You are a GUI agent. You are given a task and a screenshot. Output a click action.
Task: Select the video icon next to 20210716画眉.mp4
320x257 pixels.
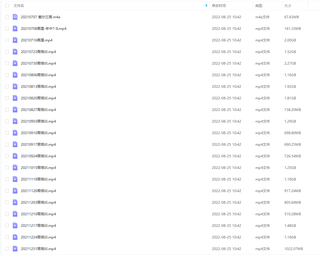(15, 40)
